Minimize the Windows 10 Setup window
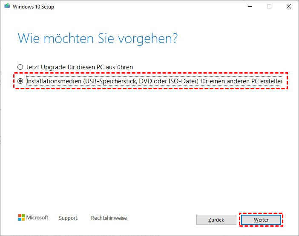The height and width of the screenshot is (236, 299). (x=250, y=6)
